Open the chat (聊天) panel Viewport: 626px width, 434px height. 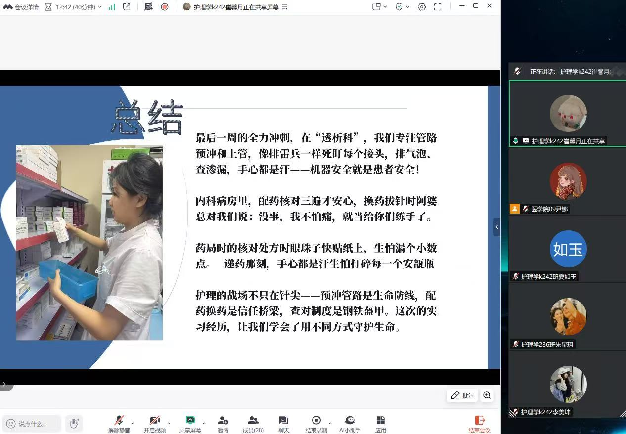tap(283, 423)
